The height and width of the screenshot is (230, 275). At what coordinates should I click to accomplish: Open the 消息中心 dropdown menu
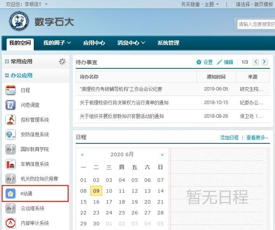coord(131,43)
